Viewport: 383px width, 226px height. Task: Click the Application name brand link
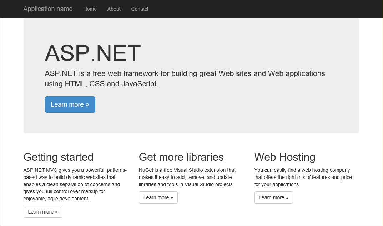[x=48, y=9]
